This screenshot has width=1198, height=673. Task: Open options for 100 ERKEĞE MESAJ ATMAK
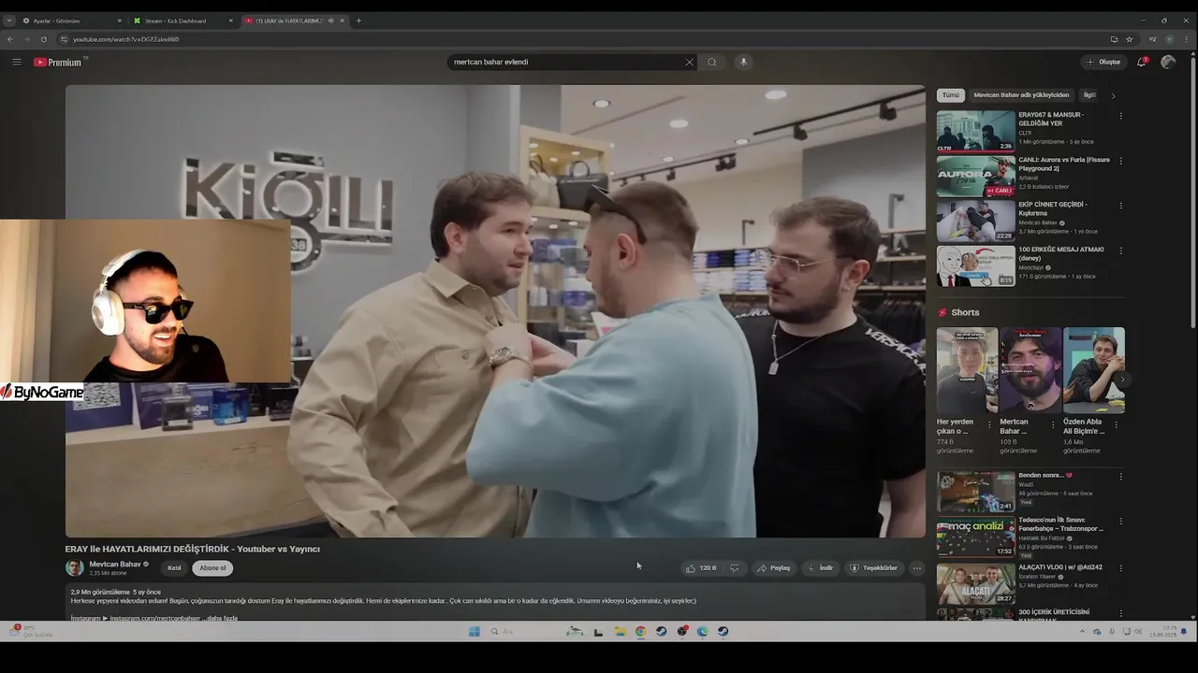(1120, 251)
